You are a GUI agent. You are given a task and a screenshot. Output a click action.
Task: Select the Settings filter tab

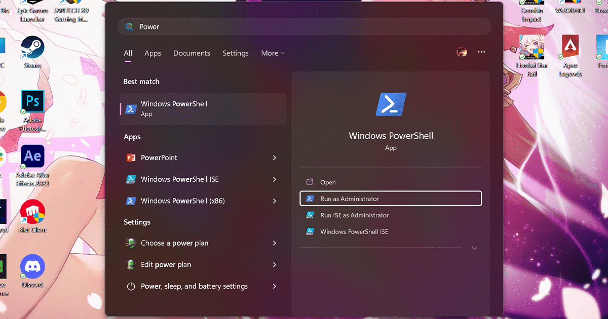[236, 53]
